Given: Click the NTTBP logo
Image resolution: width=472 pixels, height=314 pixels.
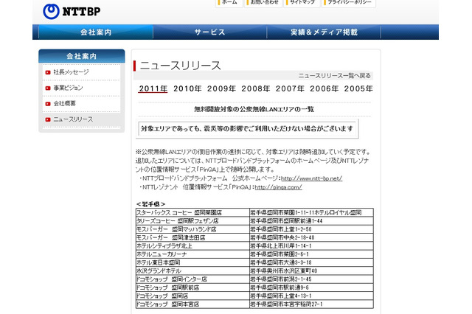Looking at the screenshot, I should (x=72, y=12).
